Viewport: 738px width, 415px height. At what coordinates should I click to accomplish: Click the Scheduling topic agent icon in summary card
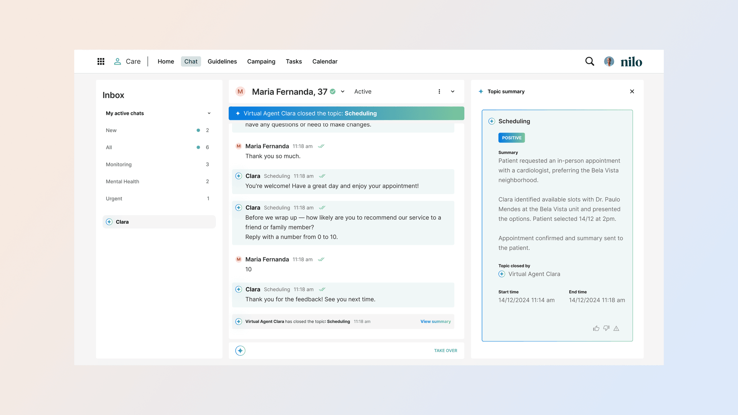492,121
